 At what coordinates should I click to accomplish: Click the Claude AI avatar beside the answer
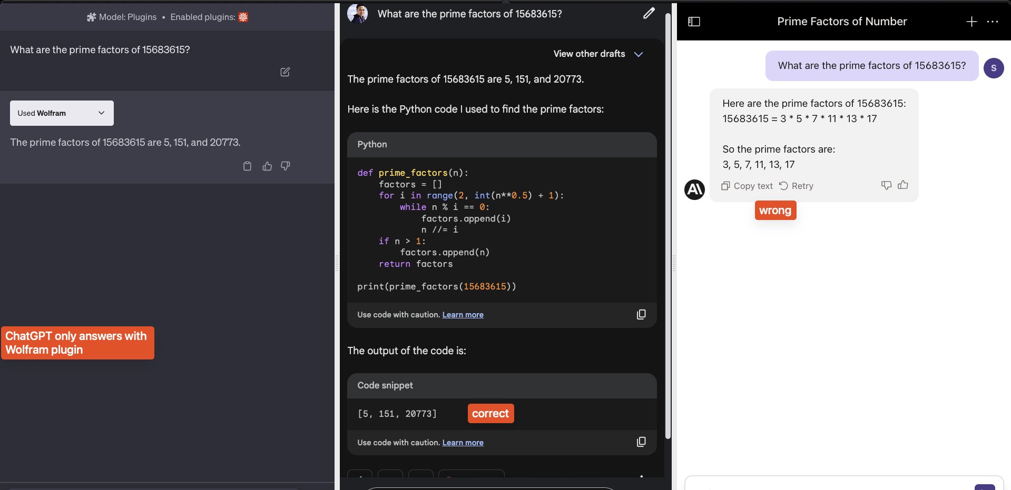[x=694, y=190]
